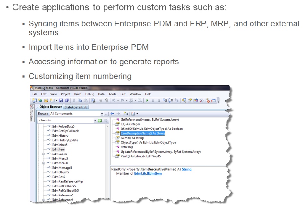Open the File menu
Image resolution: width=308 pixels, height=208 pixels.
35,94
